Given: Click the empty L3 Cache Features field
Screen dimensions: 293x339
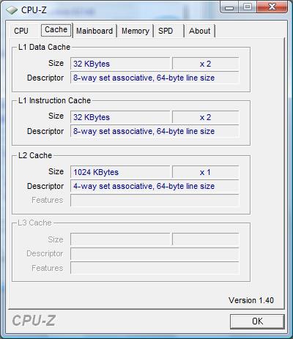Looking at the screenshot, I should (x=155, y=268).
